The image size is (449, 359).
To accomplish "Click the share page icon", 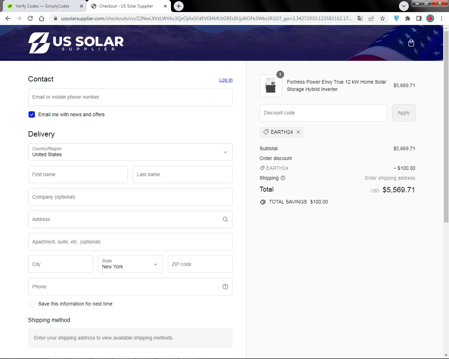I will pyautogui.click(x=371, y=19).
